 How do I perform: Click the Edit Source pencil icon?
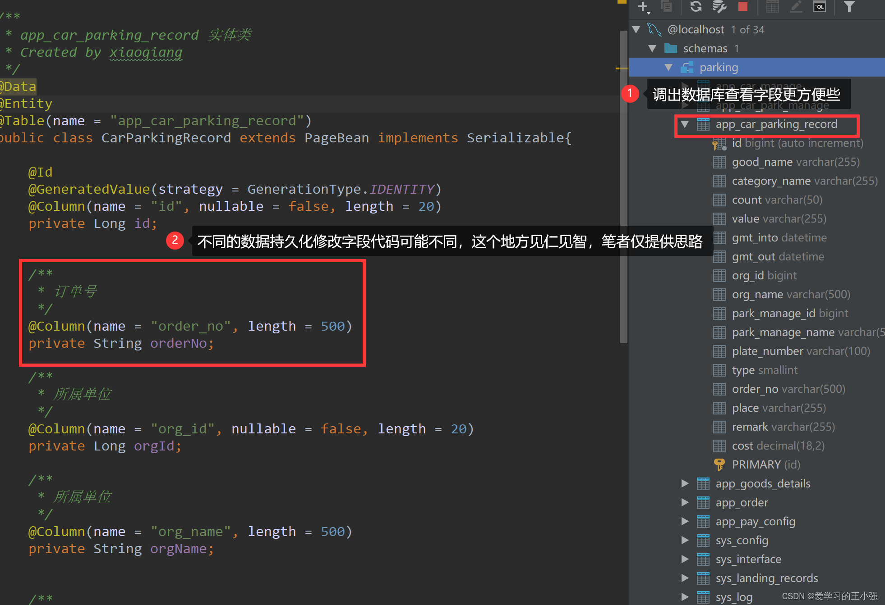point(796,6)
